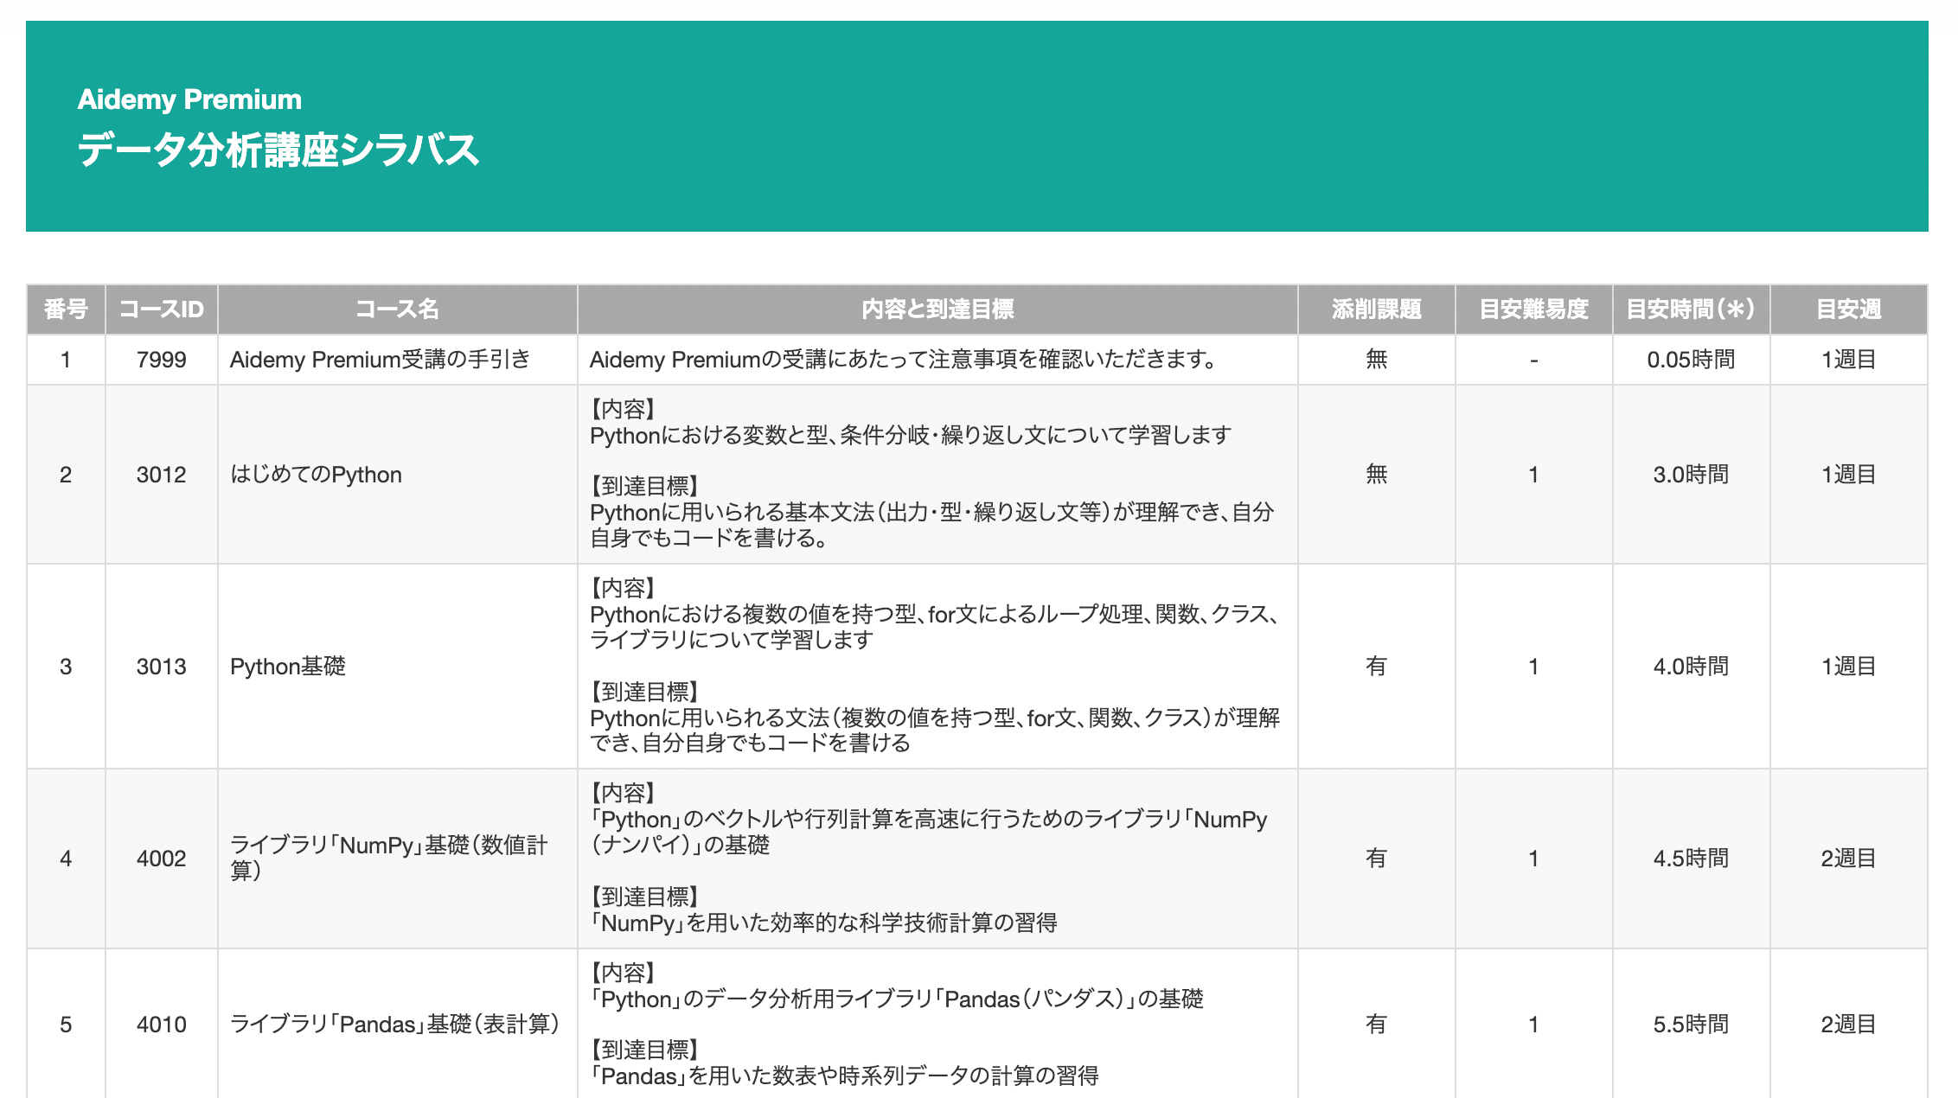Click the 目安難易度 column header

click(1533, 310)
